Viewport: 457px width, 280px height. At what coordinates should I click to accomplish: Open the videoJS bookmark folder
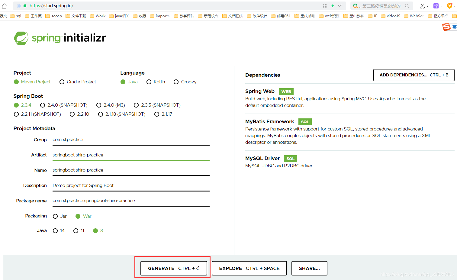tap(391, 16)
